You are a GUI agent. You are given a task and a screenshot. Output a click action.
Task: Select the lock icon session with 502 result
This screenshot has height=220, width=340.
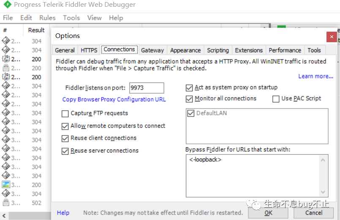tap(25, 203)
